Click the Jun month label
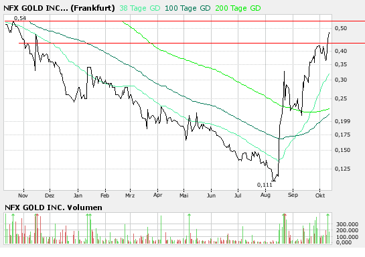This screenshot has width=365, height=257. click(x=211, y=195)
